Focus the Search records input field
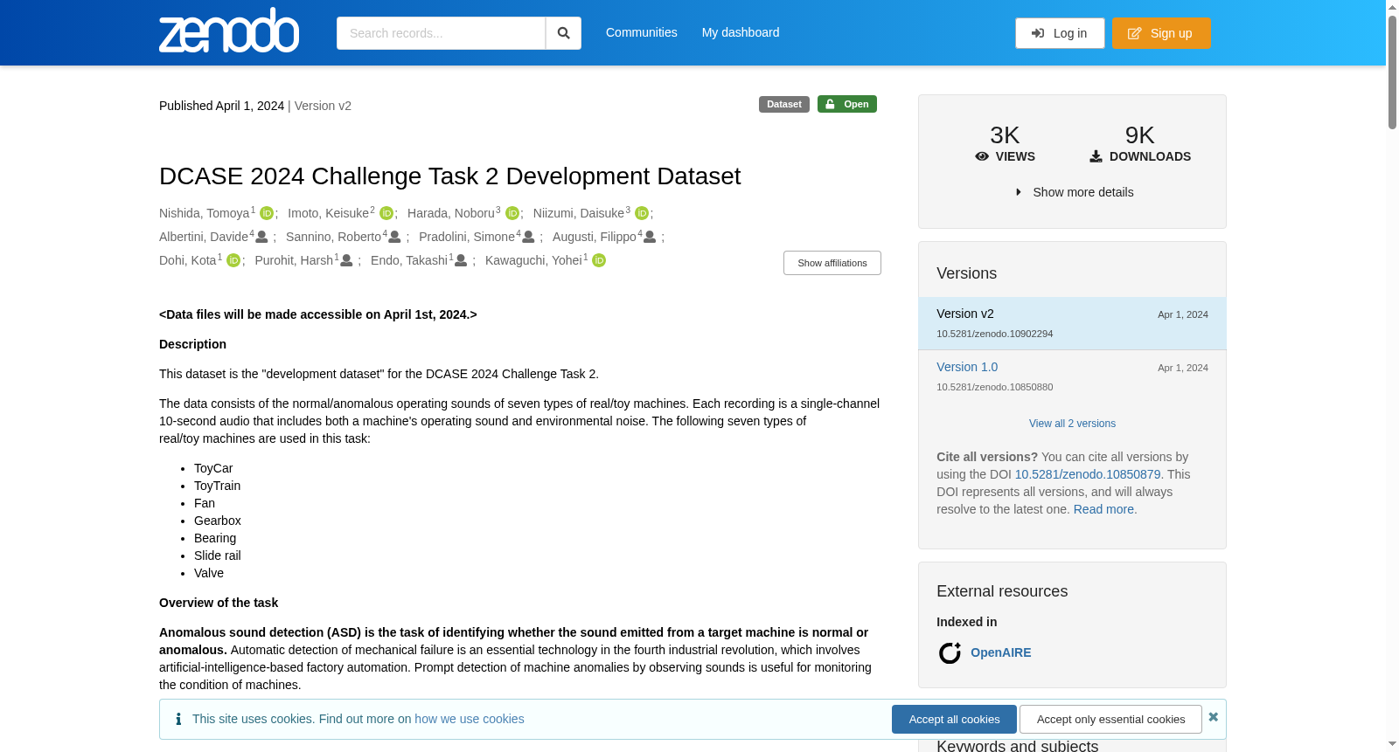 (x=441, y=33)
